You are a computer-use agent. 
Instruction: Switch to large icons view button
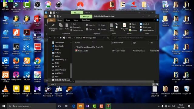point(157,84)
